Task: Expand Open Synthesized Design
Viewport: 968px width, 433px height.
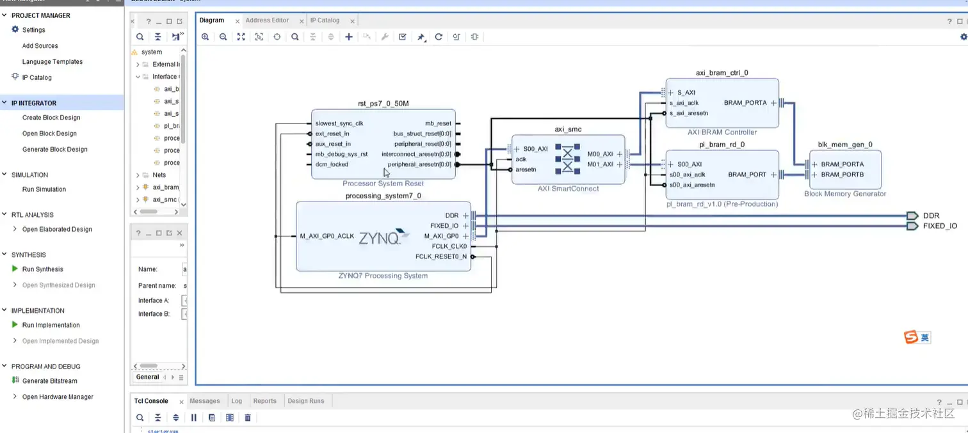Action: (x=15, y=285)
